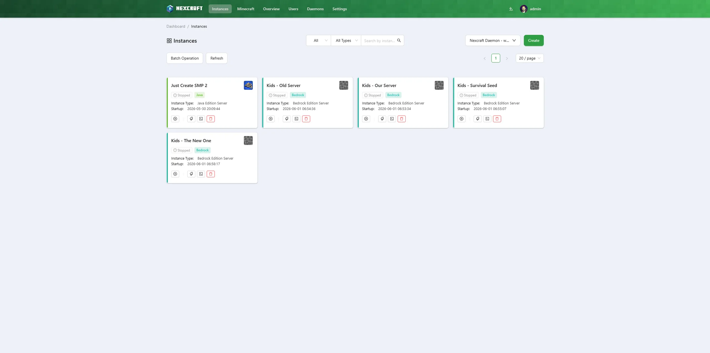Focus the search by instance field
Image resolution: width=710 pixels, height=353 pixels.
[380, 41]
